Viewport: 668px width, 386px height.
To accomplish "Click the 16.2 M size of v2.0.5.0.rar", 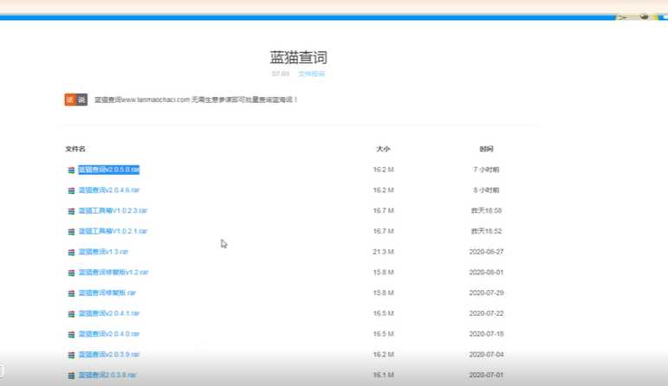I will coord(384,170).
